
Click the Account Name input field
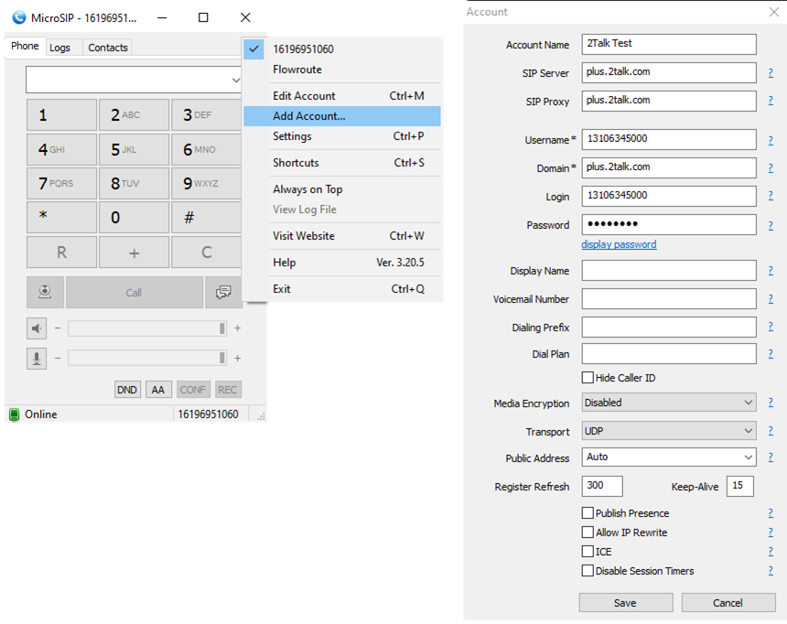pyautogui.click(x=669, y=44)
